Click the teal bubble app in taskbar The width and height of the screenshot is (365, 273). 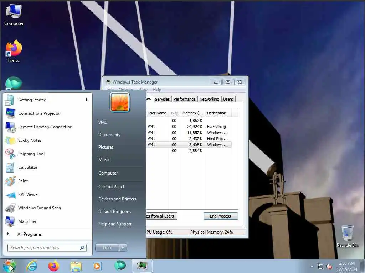(x=120, y=266)
